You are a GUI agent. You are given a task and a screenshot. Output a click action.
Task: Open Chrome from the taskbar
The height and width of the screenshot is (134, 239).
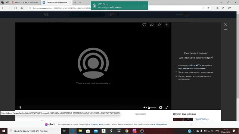127,131
